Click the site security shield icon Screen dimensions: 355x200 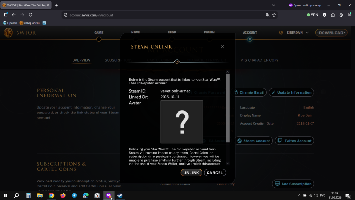pyautogui.click(x=66, y=15)
